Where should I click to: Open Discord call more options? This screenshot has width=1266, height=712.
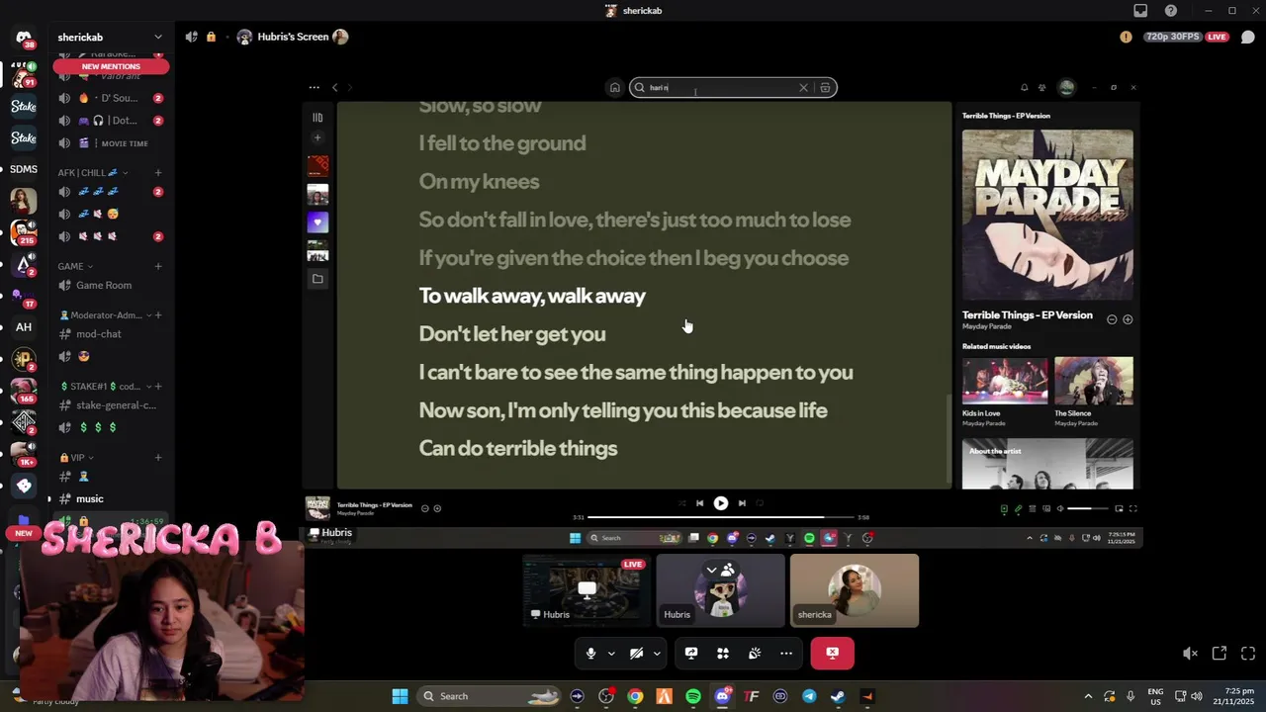pyautogui.click(x=786, y=653)
